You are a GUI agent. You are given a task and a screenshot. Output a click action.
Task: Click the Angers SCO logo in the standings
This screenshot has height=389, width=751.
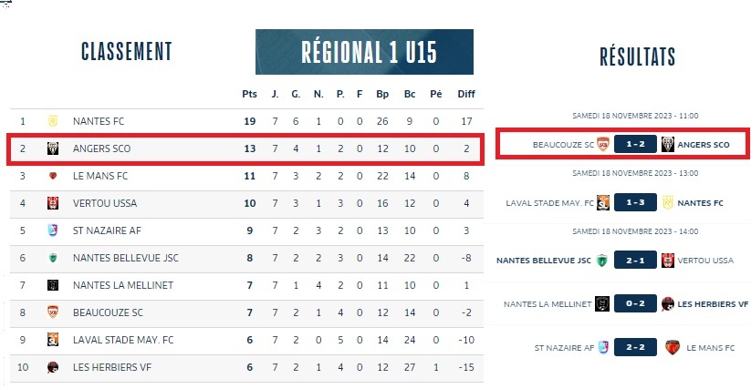(52, 148)
